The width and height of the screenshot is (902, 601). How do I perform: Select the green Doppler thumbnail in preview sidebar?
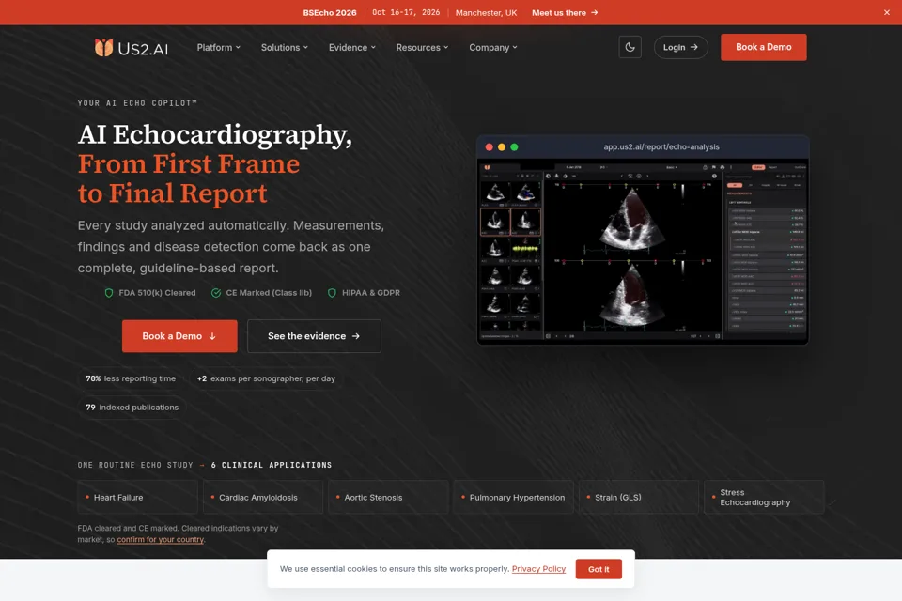[x=525, y=249]
